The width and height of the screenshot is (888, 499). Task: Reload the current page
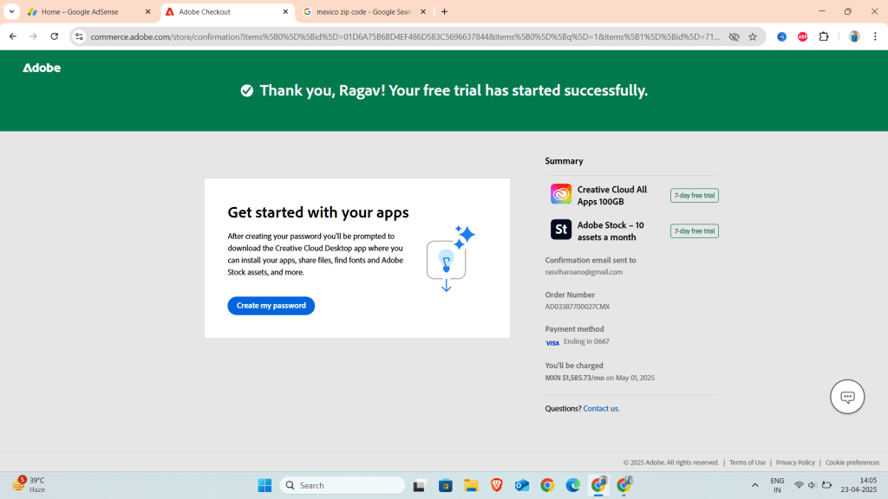tap(55, 36)
